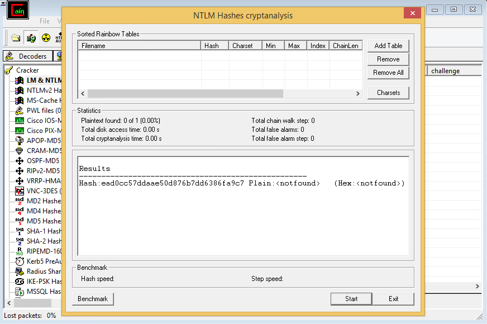Screen dimensions: 487x324
Task: Click the CRAM-MD5 icon
Action: tap(19, 151)
